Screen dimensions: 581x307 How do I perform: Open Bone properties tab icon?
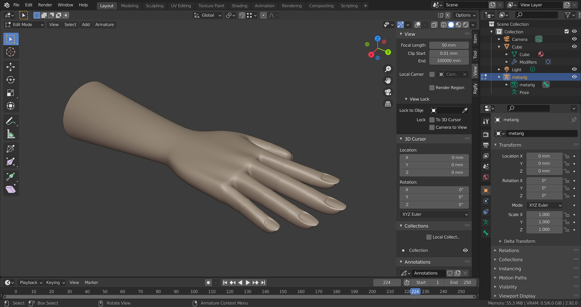point(486,233)
